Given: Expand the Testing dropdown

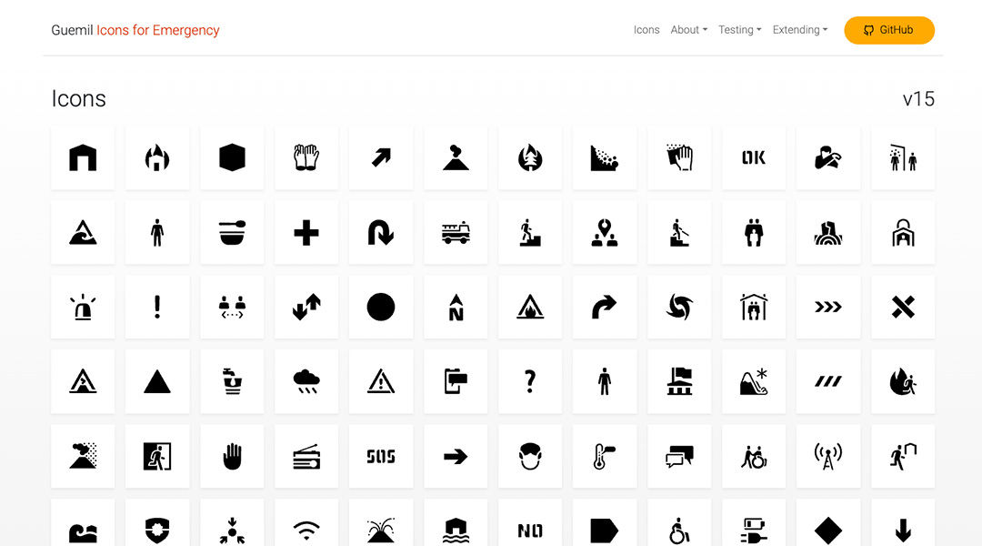Looking at the screenshot, I should tap(739, 30).
